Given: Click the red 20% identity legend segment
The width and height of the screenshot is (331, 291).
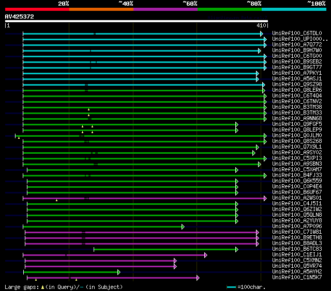Looking at the screenshot, I should [37, 9].
